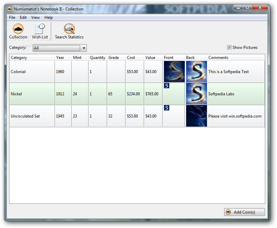Open the Edit menu
The image size is (277, 228).
point(23,18)
